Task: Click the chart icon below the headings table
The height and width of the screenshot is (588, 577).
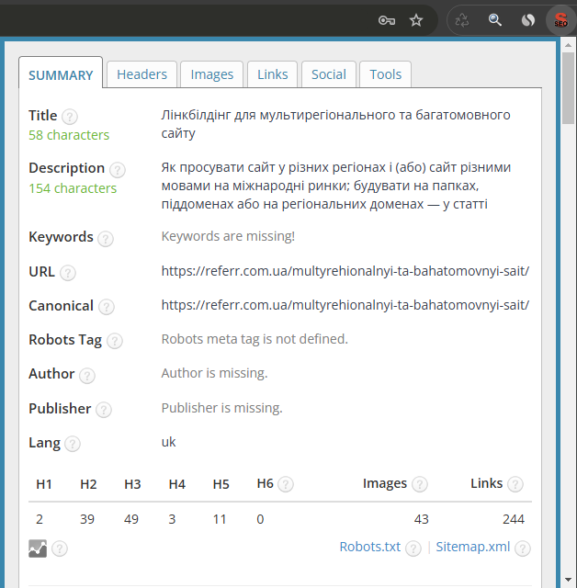Action: pyautogui.click(x=38, y=548)
